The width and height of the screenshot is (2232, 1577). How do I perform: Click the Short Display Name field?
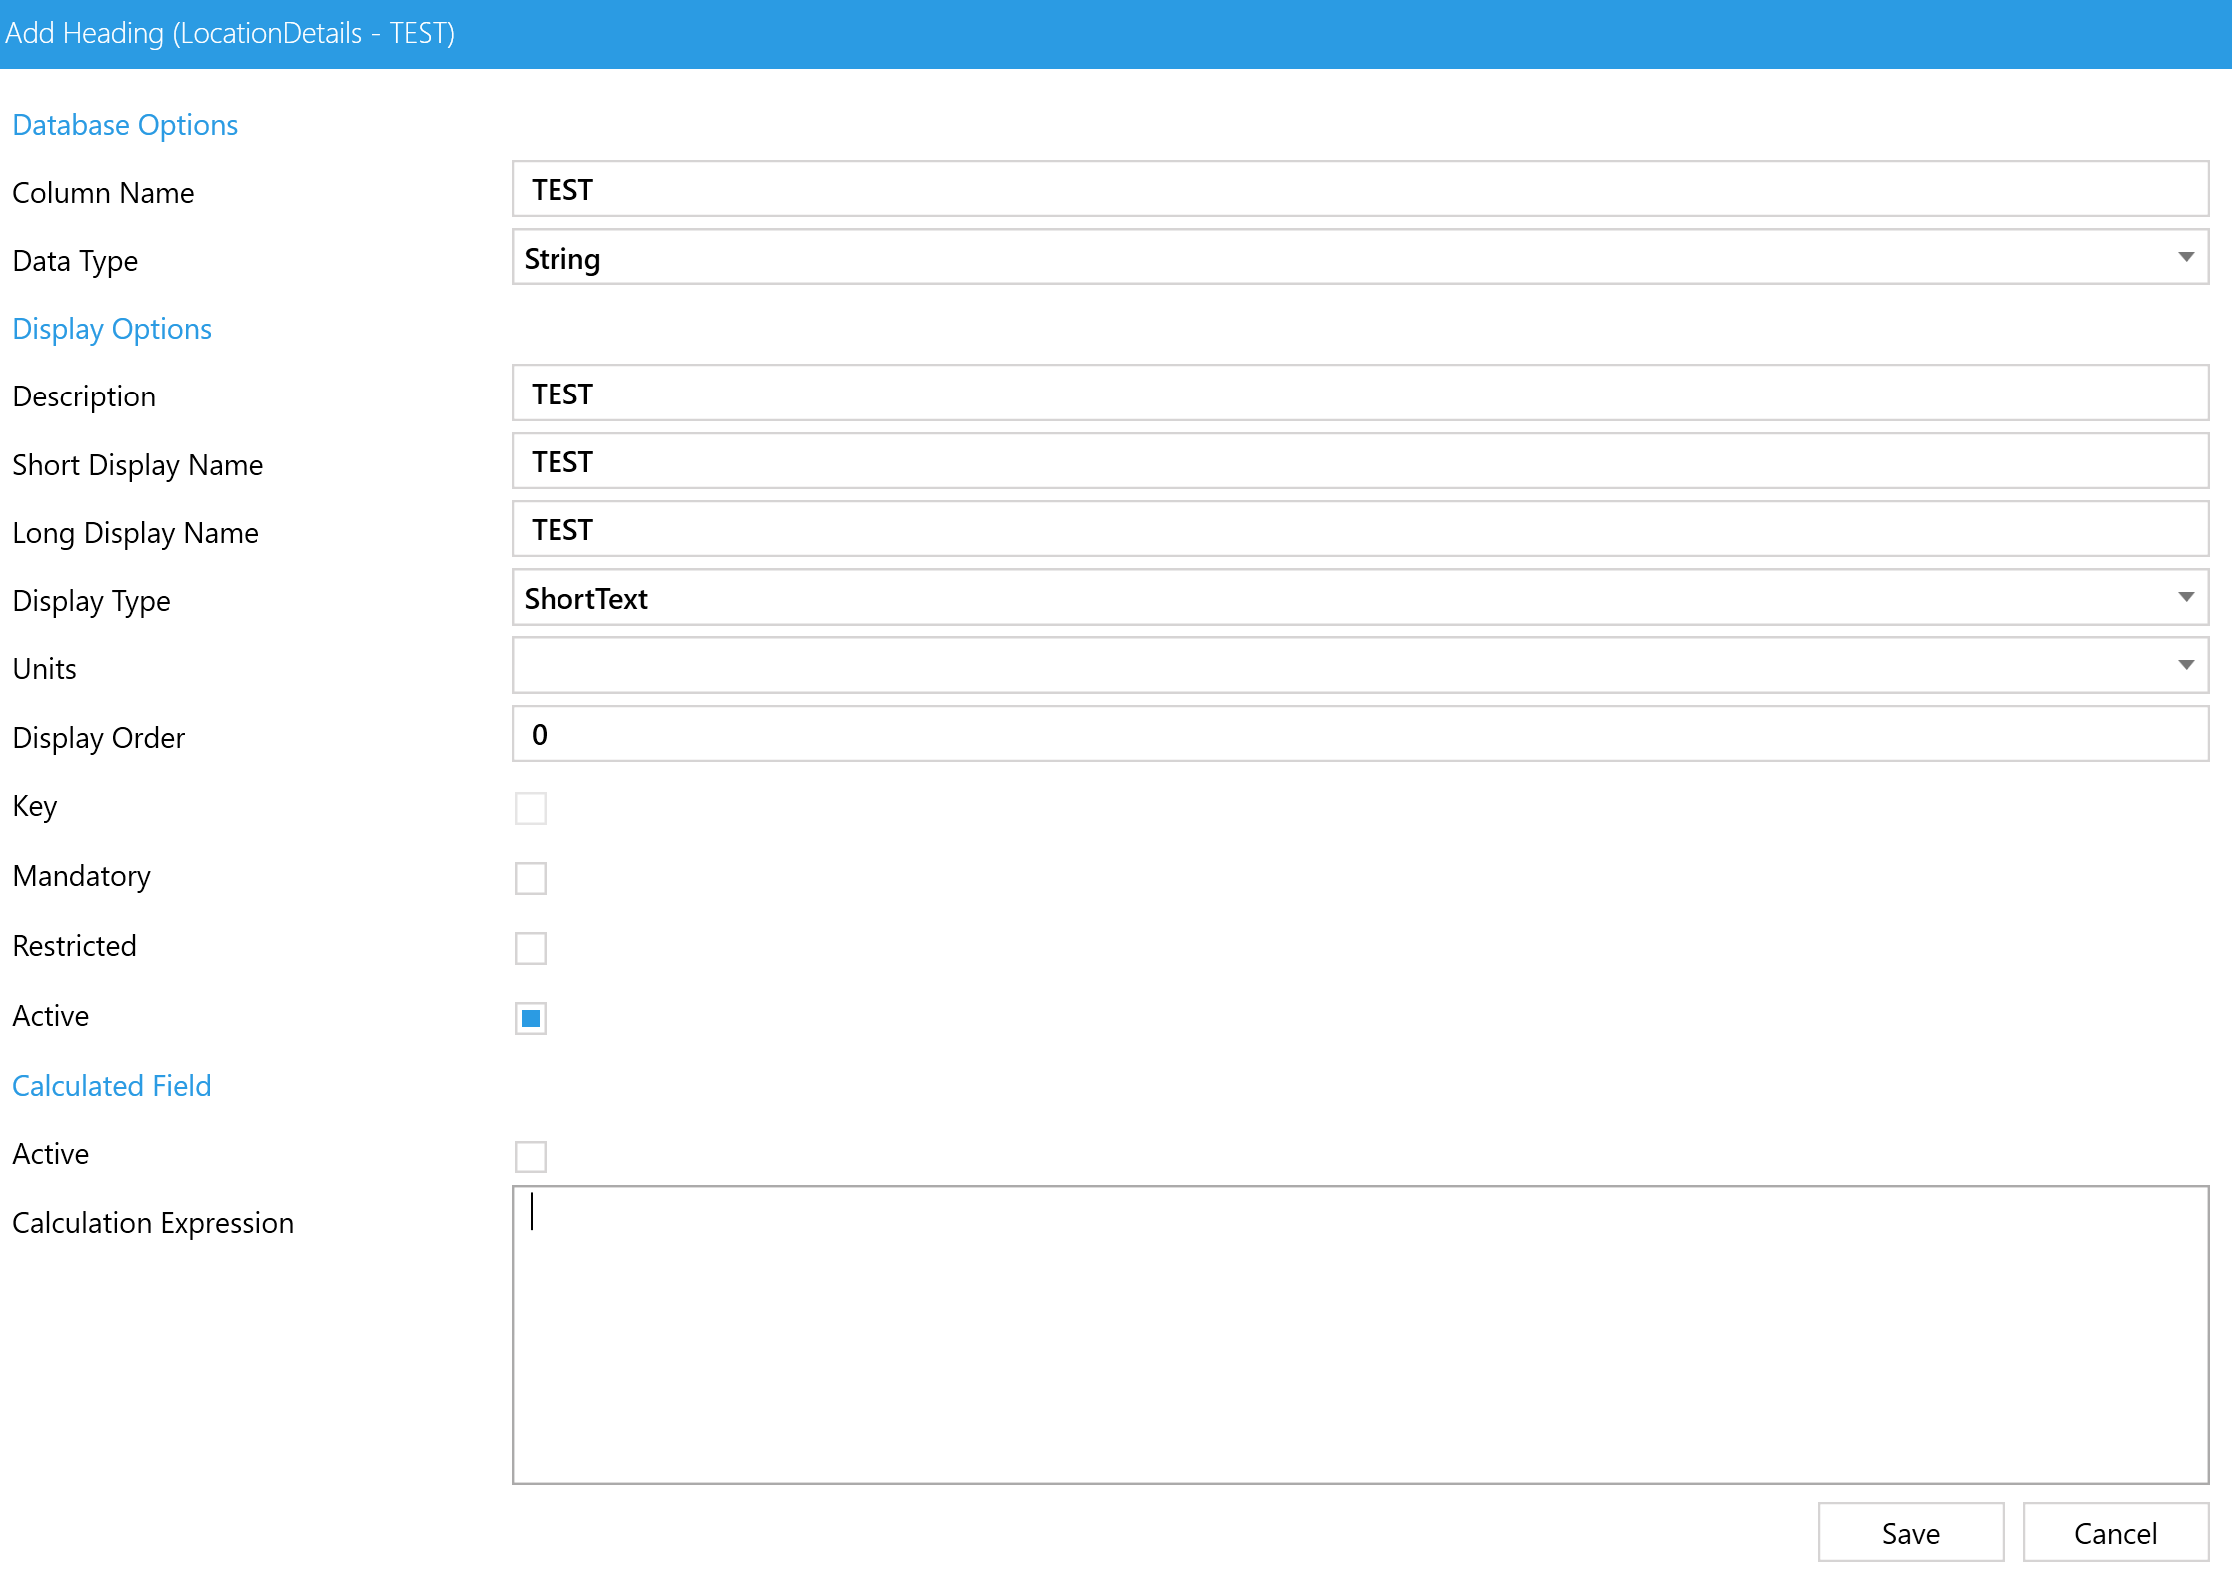(x=1359, y=461)
